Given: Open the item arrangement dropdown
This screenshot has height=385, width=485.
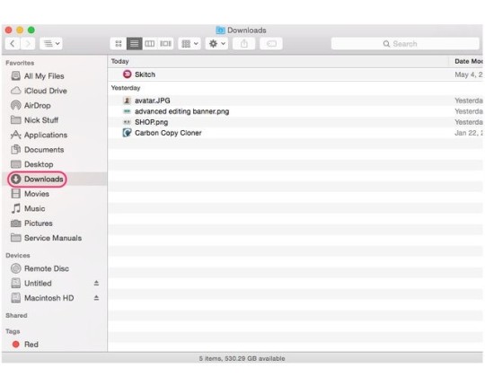Looking at the screenshot, I should point(190,44).
